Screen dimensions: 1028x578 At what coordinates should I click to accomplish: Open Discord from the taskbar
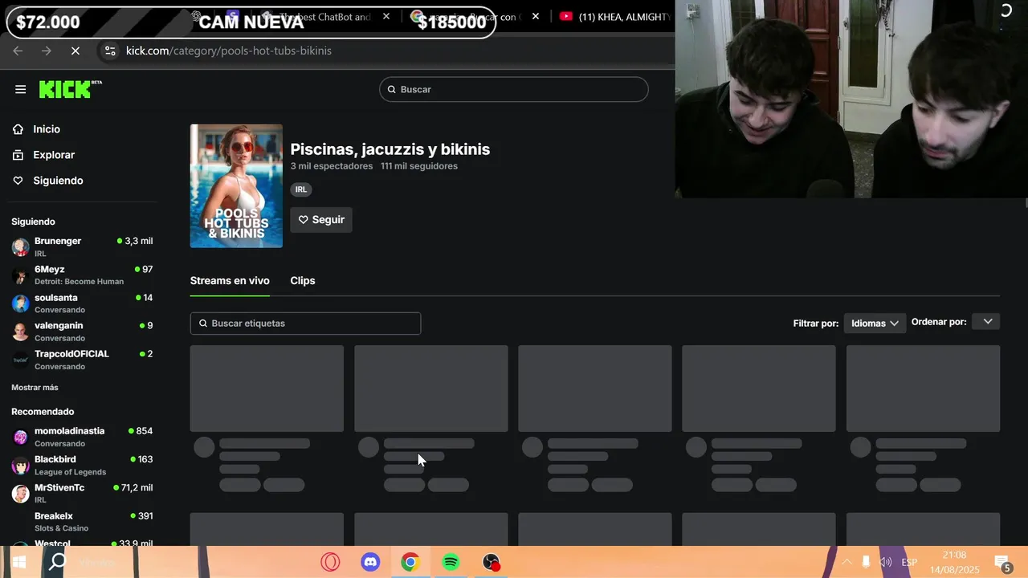[370, 562]
